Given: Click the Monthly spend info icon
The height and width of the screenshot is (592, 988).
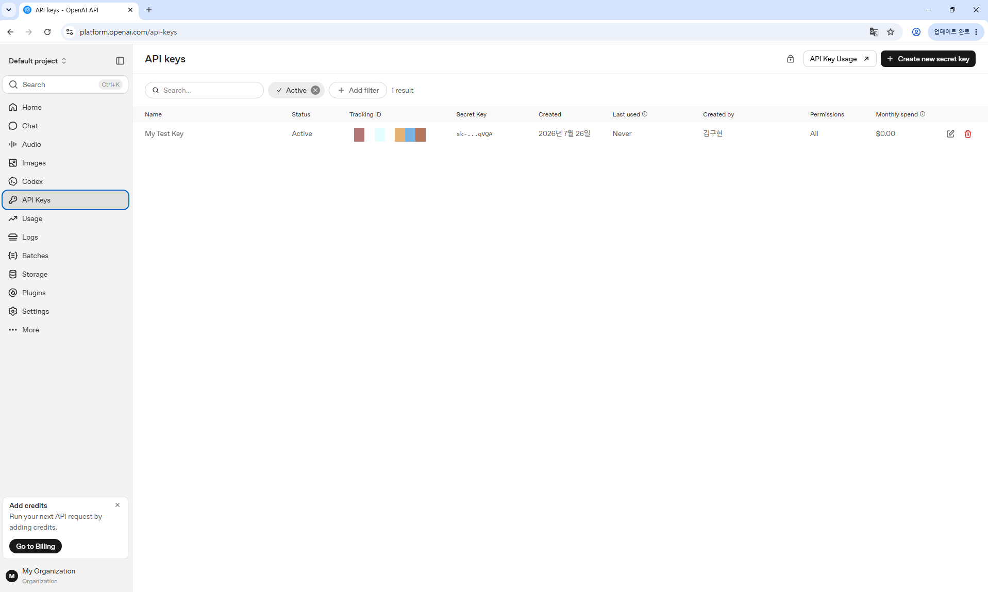Looking at the screenshot, I should tap(923, 114).
